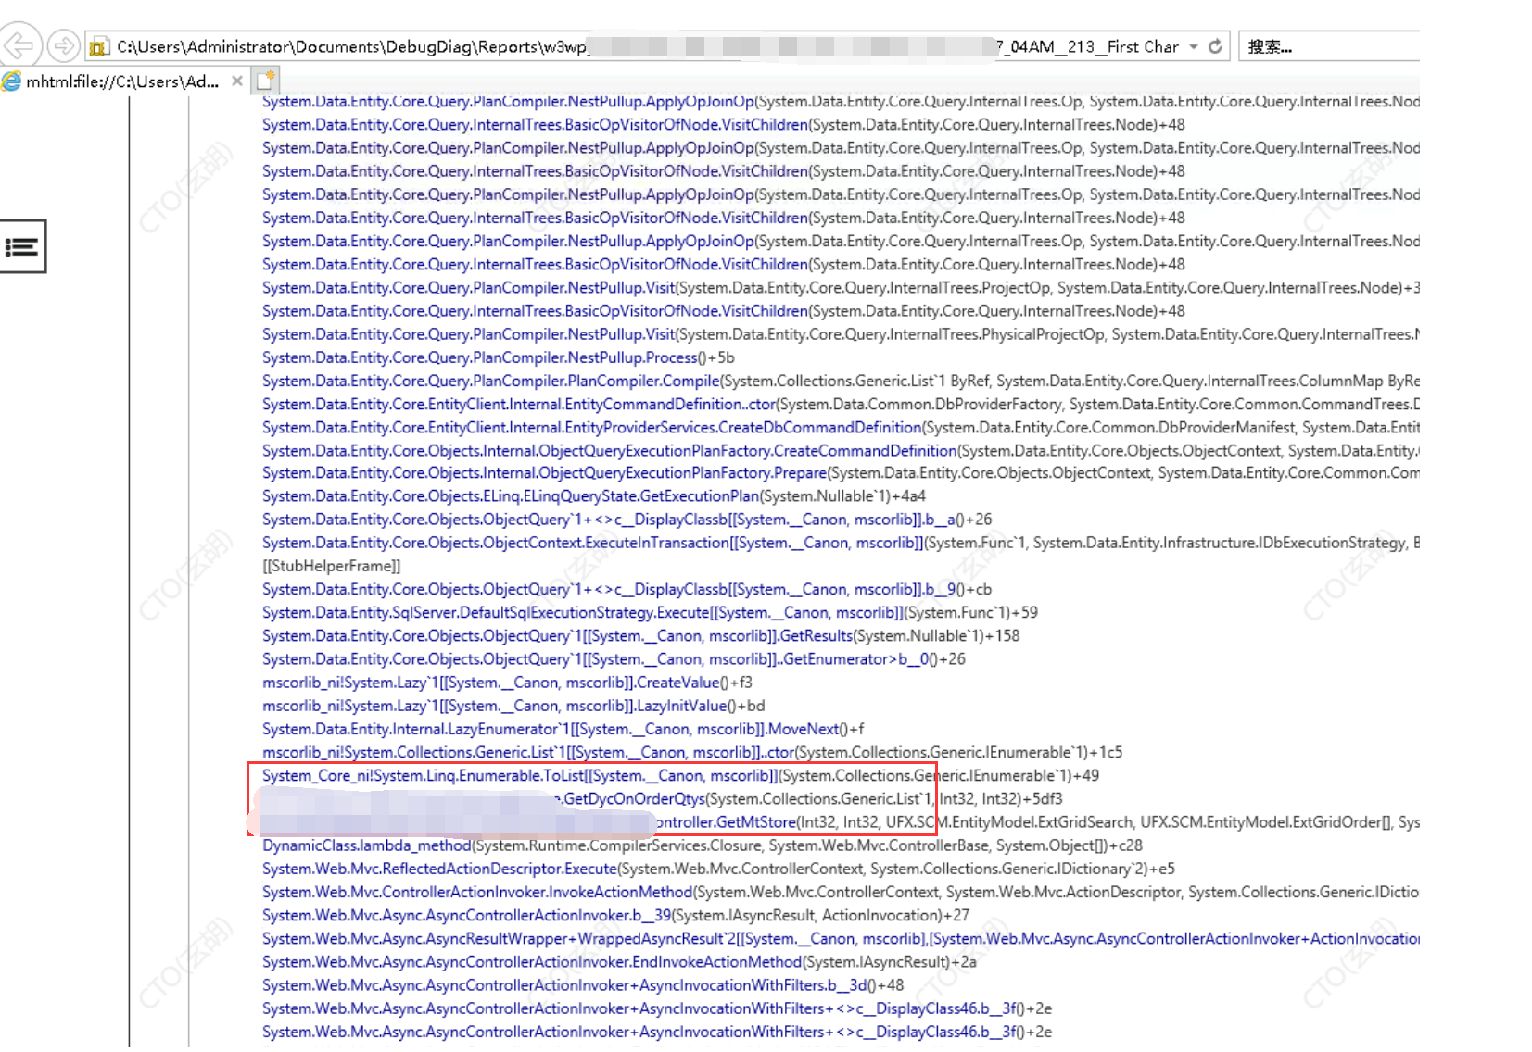Close the mhtml:file report tab
Image resolution: width=1532 pixels, height=1052 pixels.
(237, 81)
